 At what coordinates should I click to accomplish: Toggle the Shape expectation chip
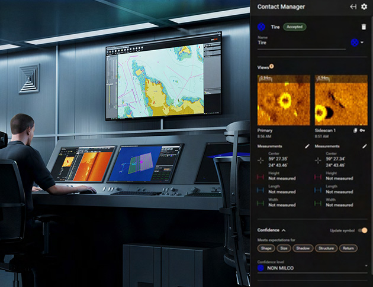tap(265, 248)
